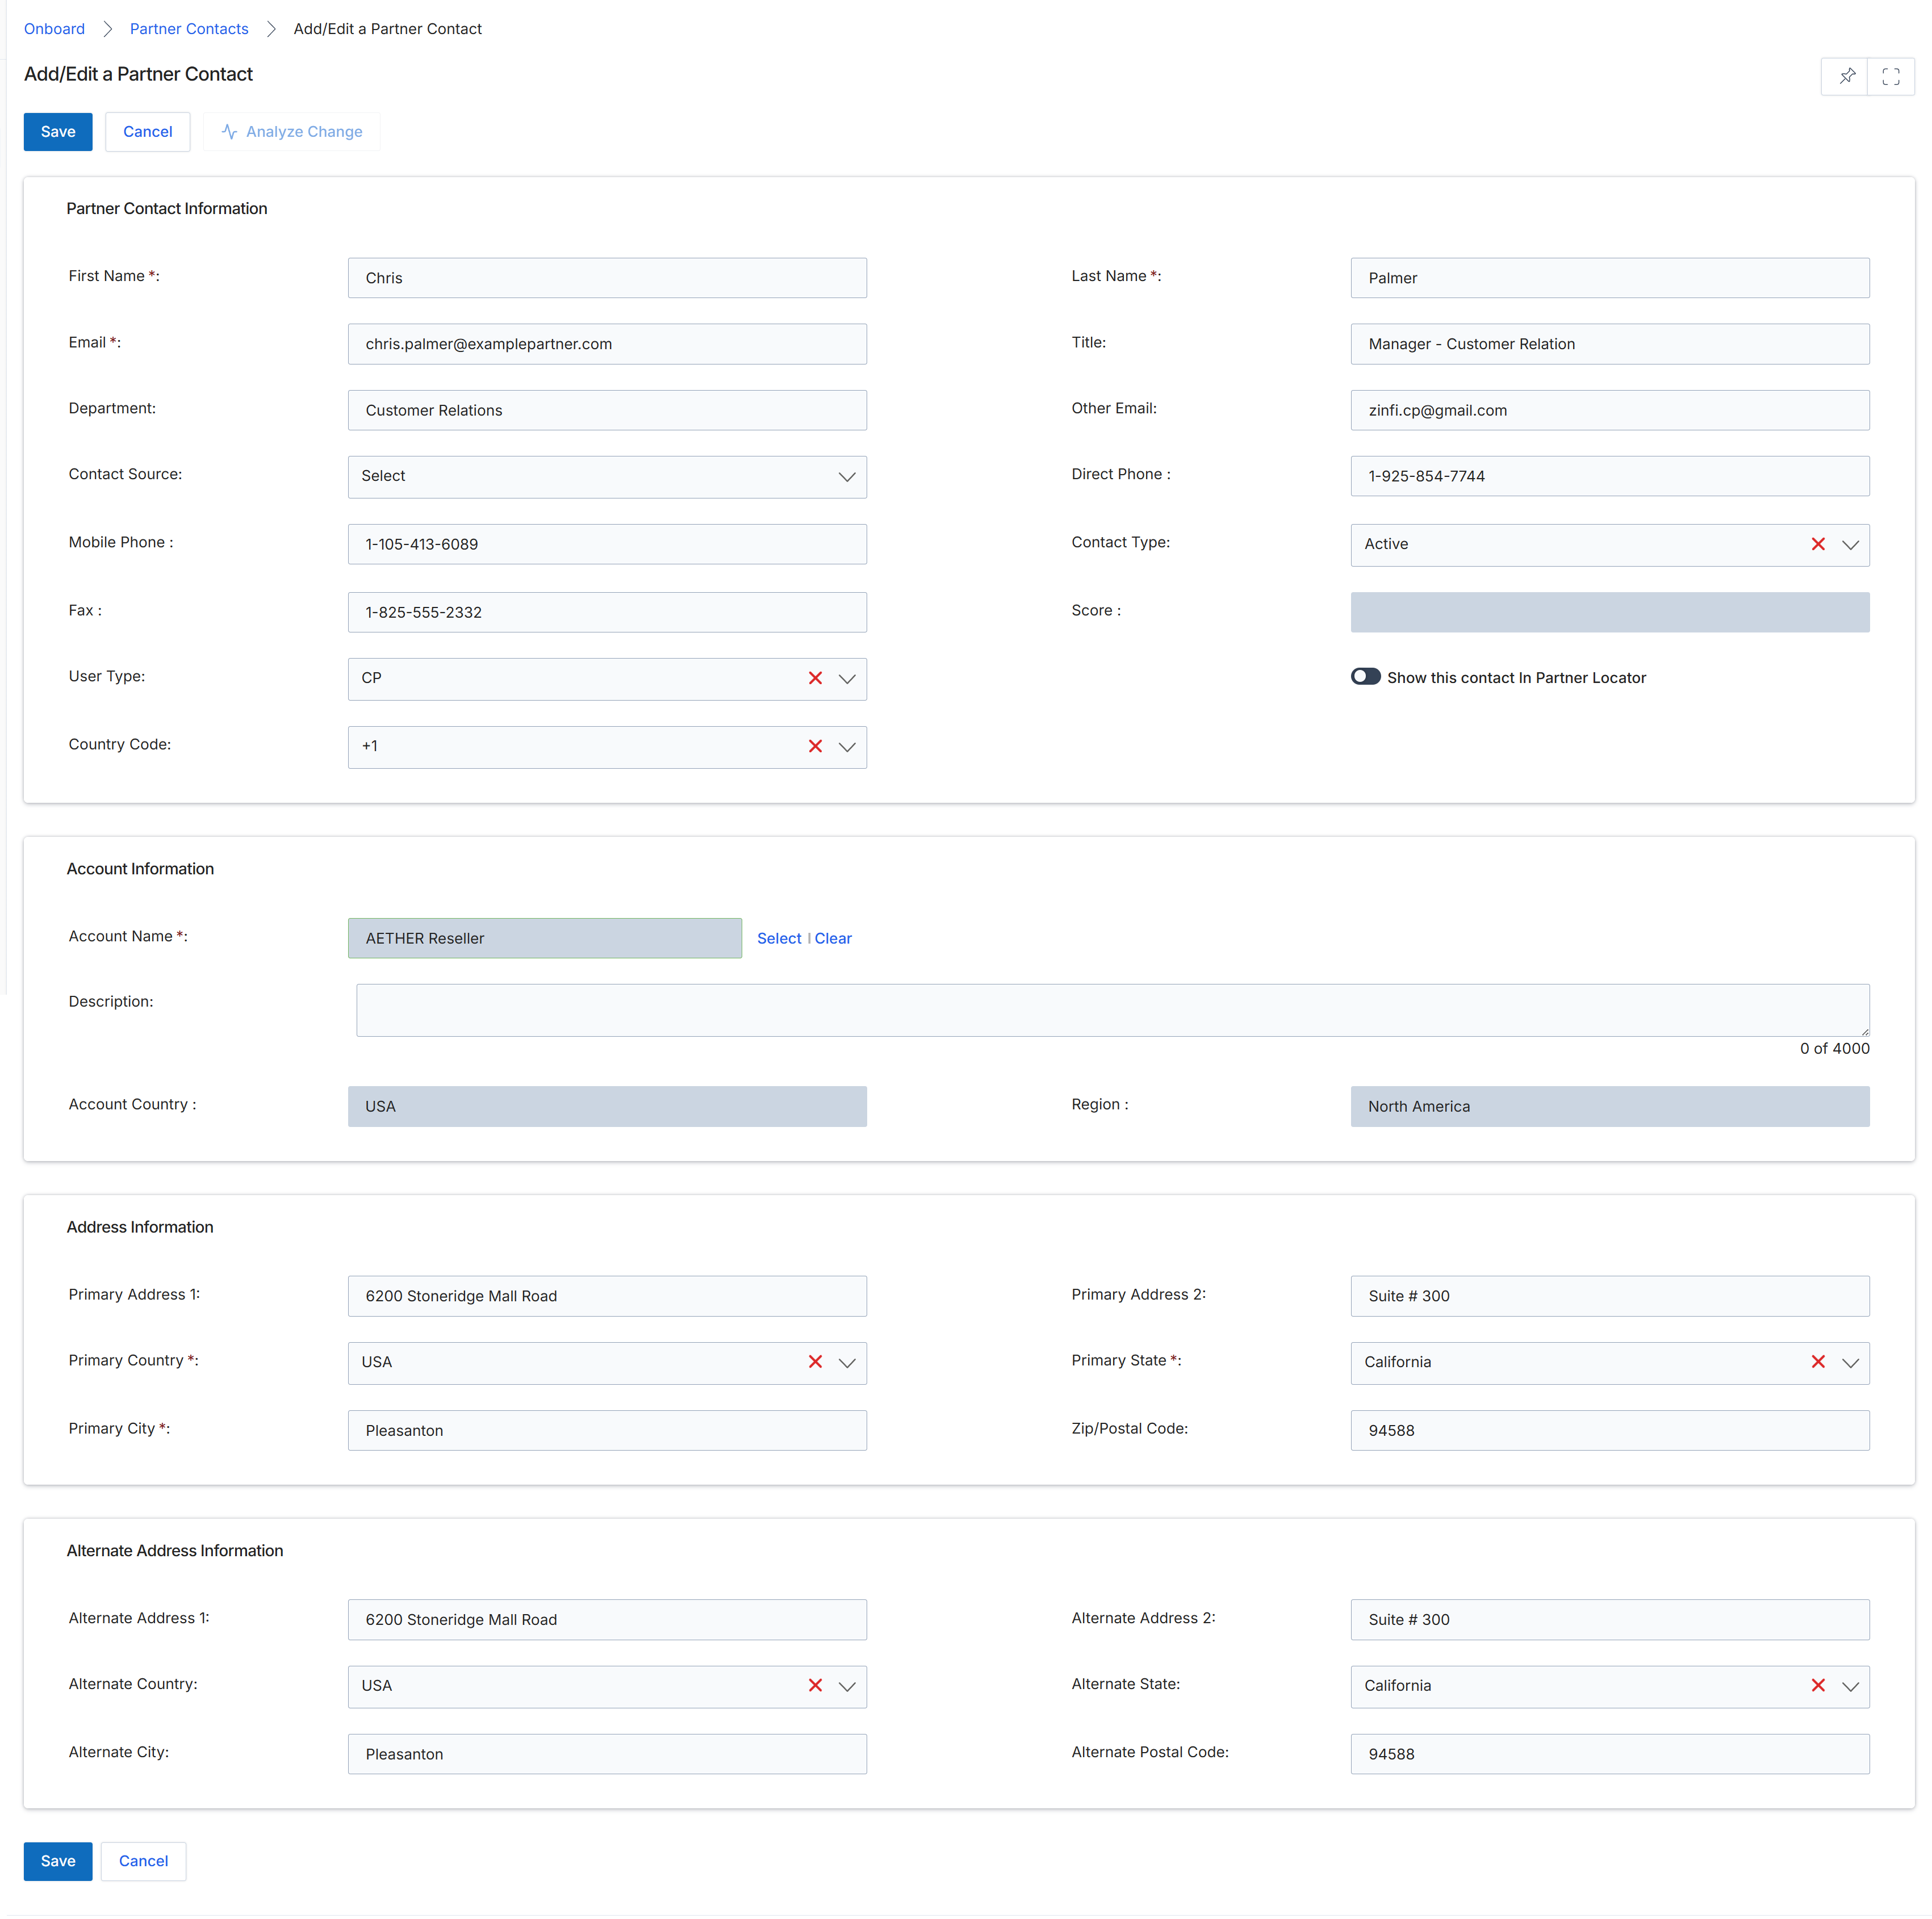Edit the Zip/Postal Code field
Viewport: 1932px width, 1919px height.
coord(1610,1430)
